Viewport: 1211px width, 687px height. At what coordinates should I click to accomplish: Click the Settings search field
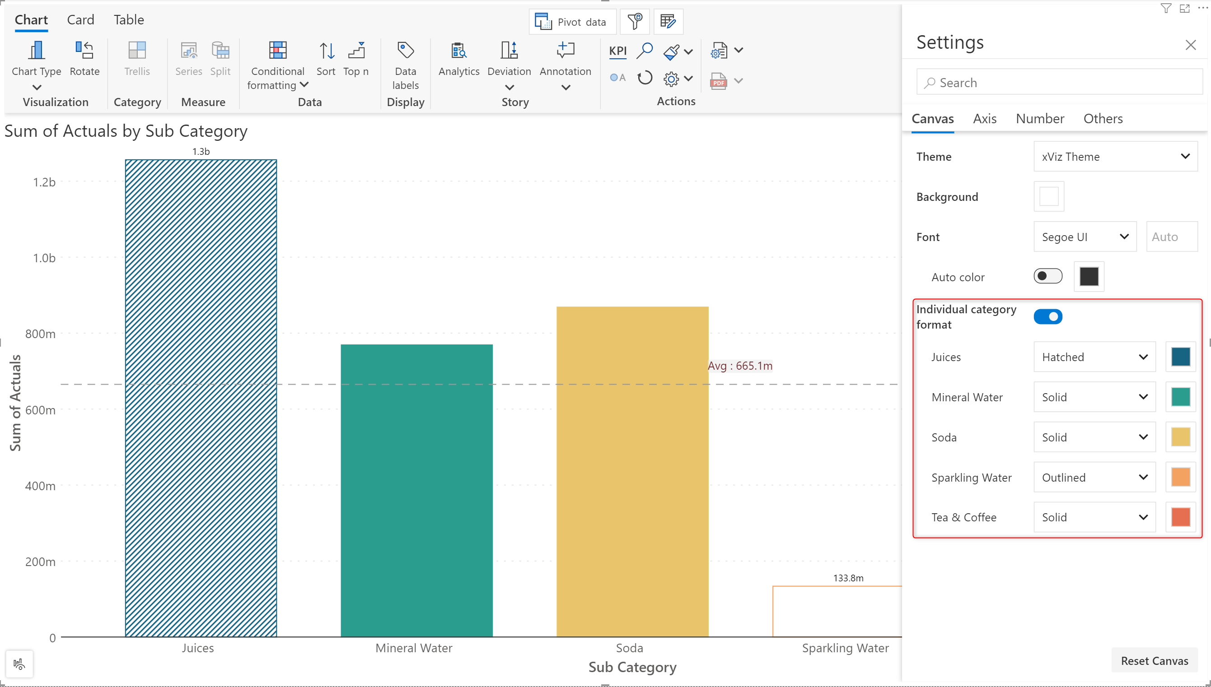[x=1059, y=82]
